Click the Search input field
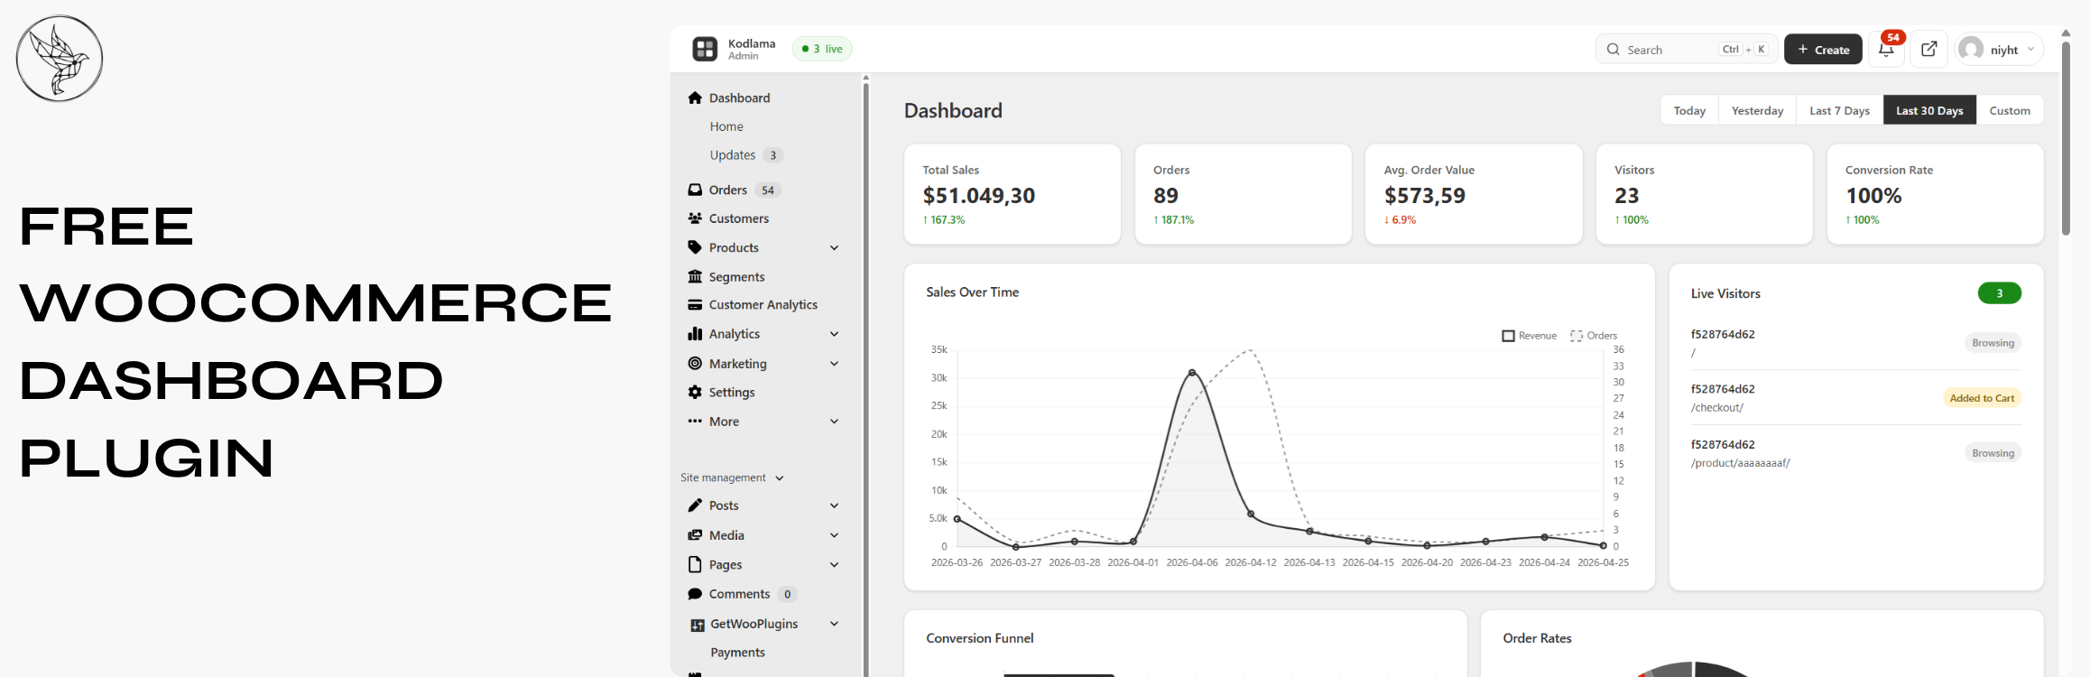Viewport: 2090px width, 677px height. [1687, 50]
